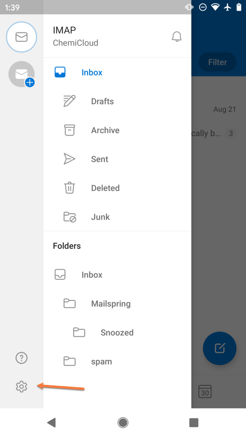This screenshot has height=437, width=246.
Task: Open notification settings via the bell icon
Action: click(x=176, y=36)
